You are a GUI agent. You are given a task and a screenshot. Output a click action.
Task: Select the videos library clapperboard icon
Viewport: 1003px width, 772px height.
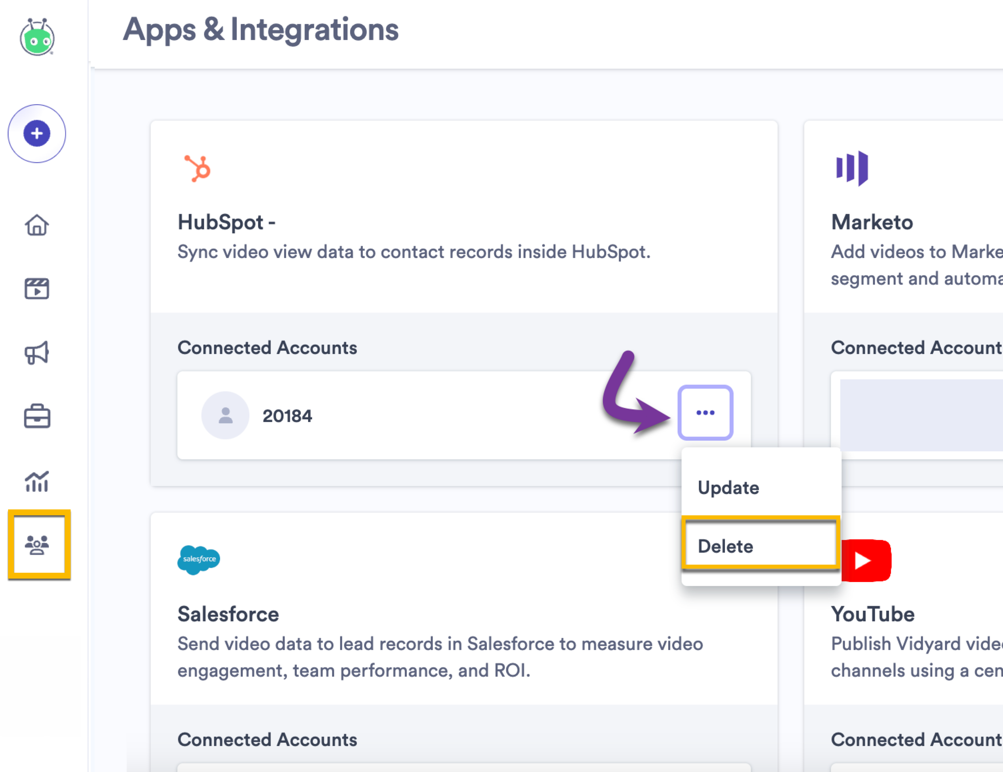click(37, 289)
